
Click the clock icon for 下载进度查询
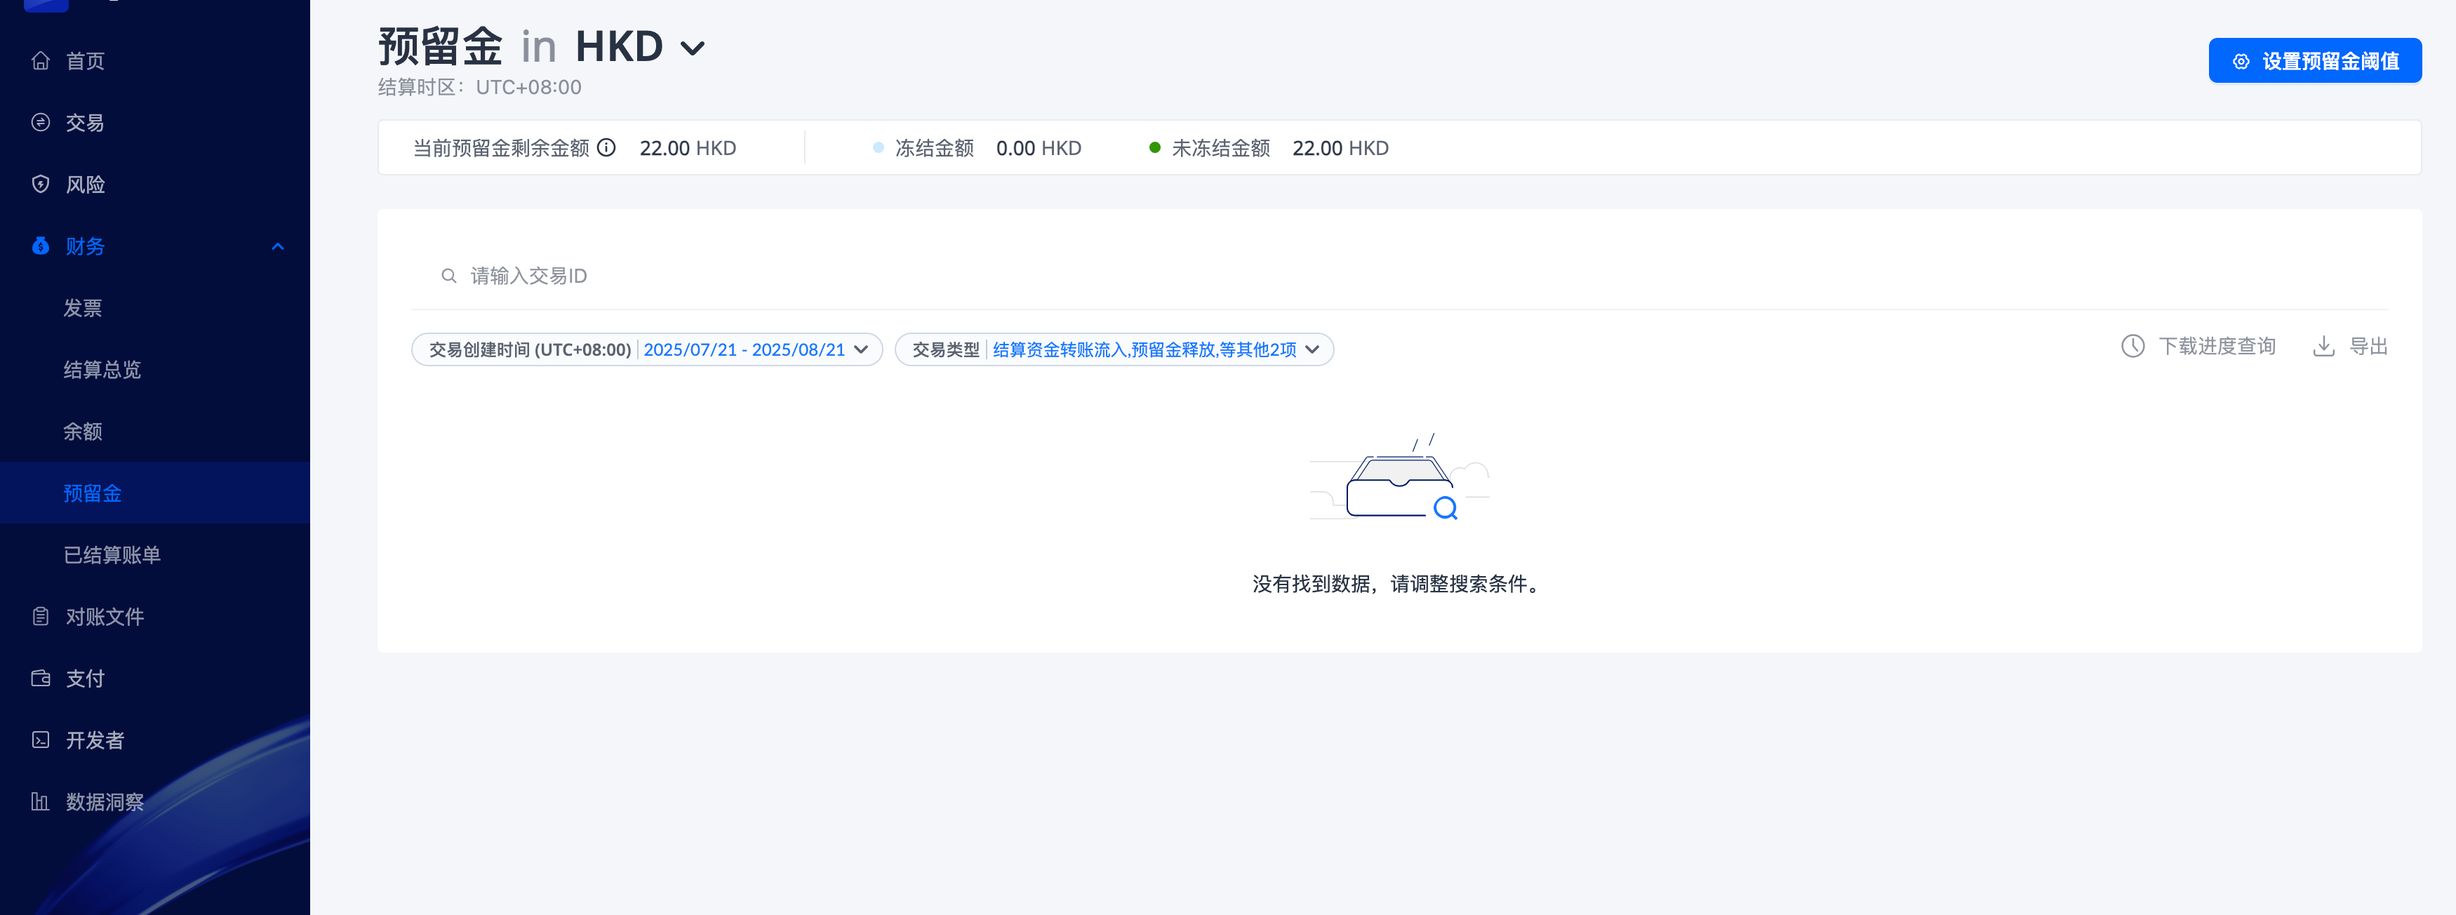tap(2133, 346)
